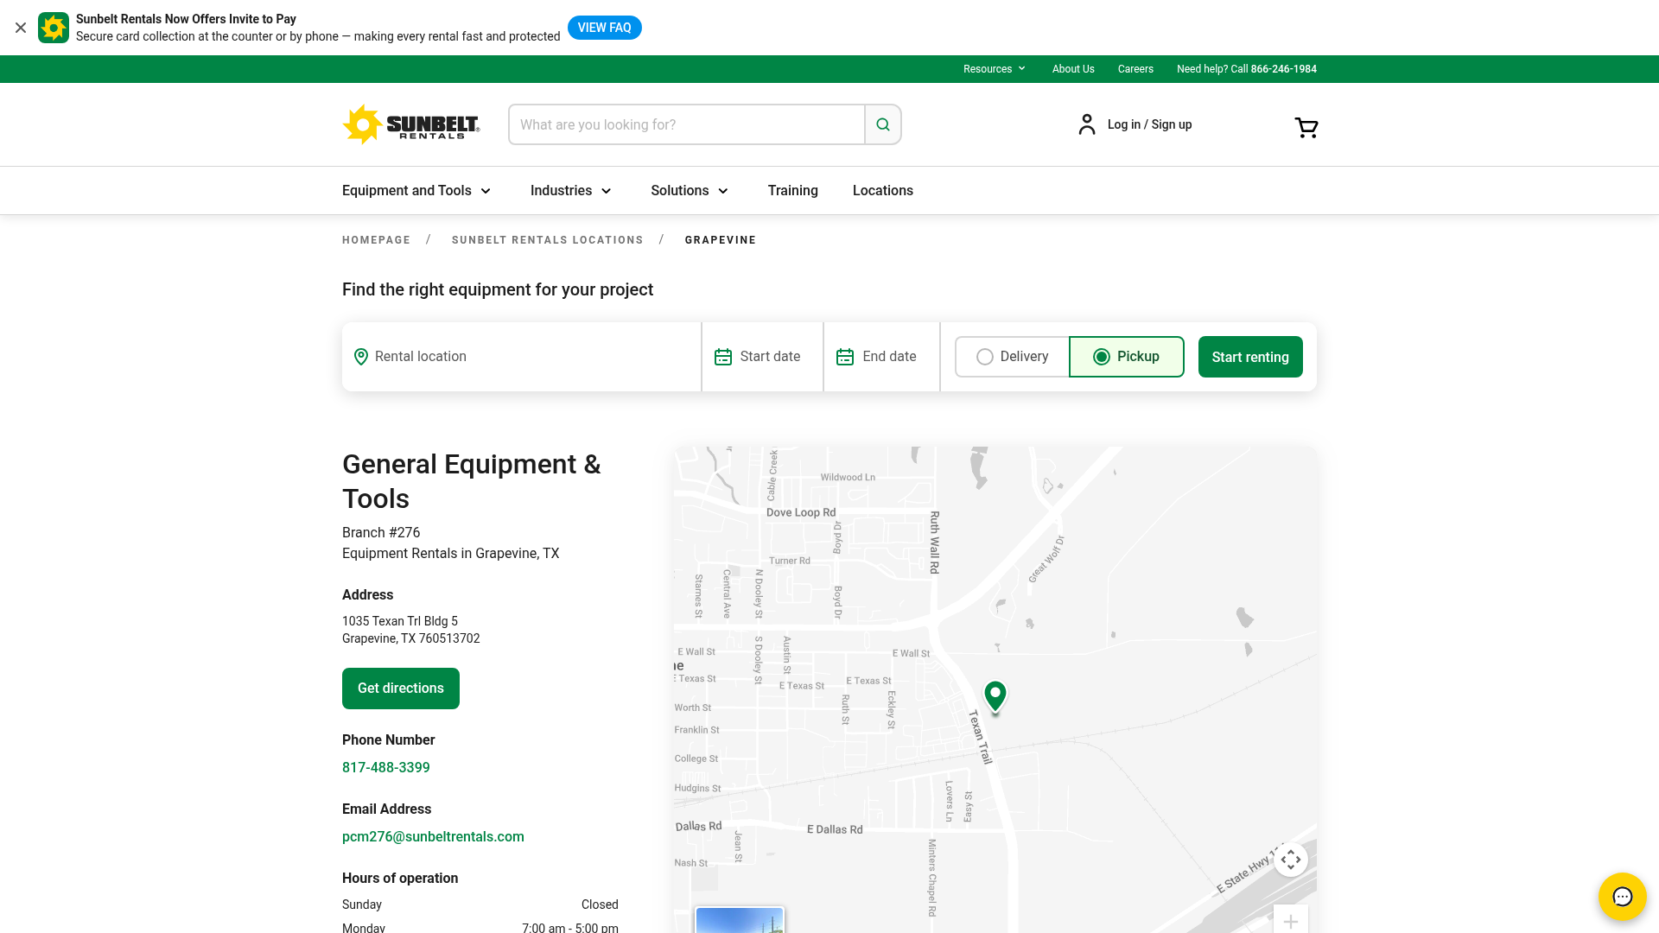
Task: Open the Equipment and Tools menu
Action: [x=416, y=190]
